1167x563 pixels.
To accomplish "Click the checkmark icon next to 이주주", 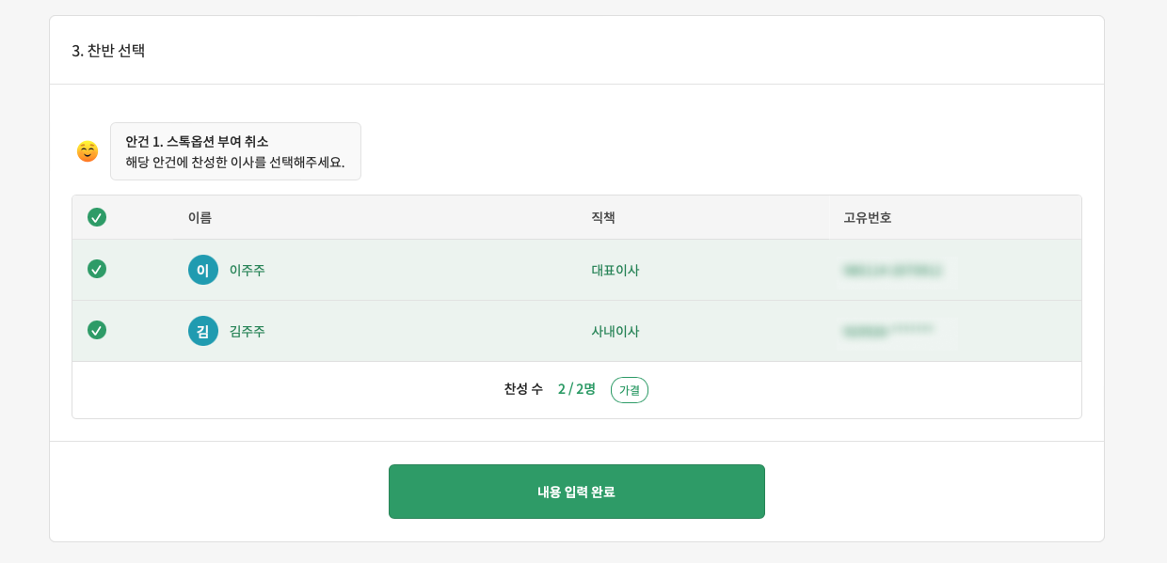I will (x=97, y=270).
